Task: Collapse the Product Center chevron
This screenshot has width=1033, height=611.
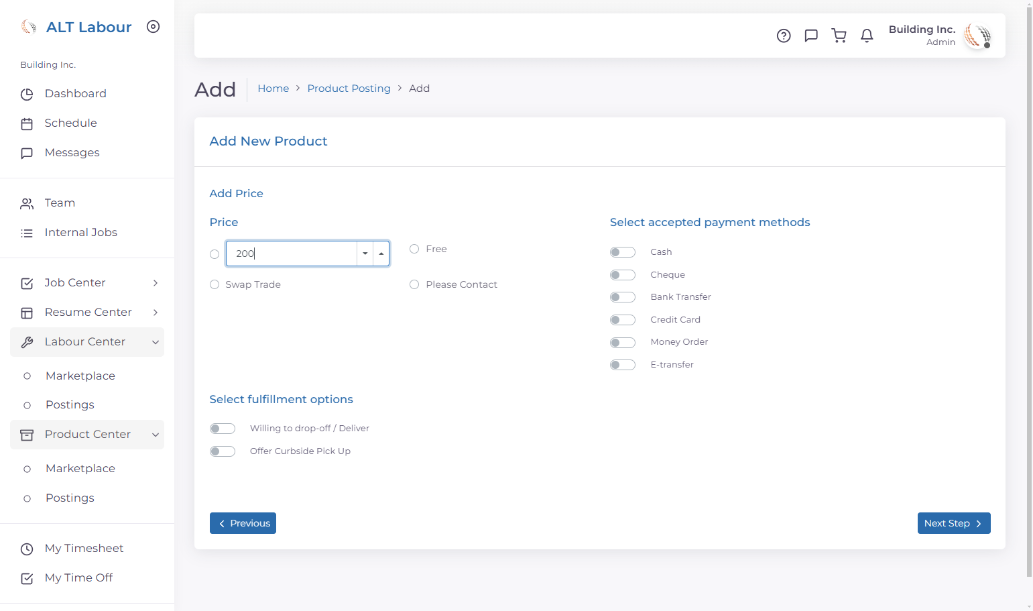Action: [156, 435]
